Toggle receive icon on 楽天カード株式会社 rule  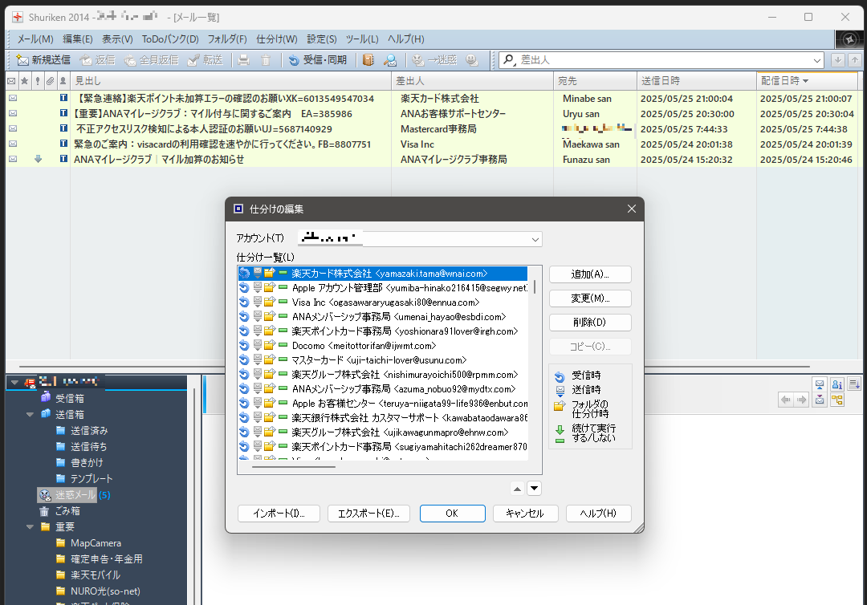tap(244, 274)
